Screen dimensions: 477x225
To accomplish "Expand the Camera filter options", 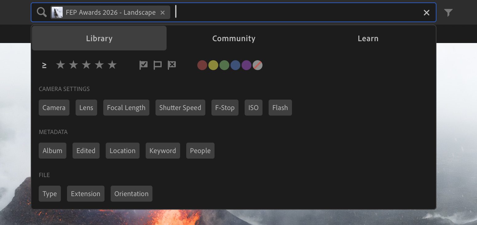I will click(x=54, y=108).
